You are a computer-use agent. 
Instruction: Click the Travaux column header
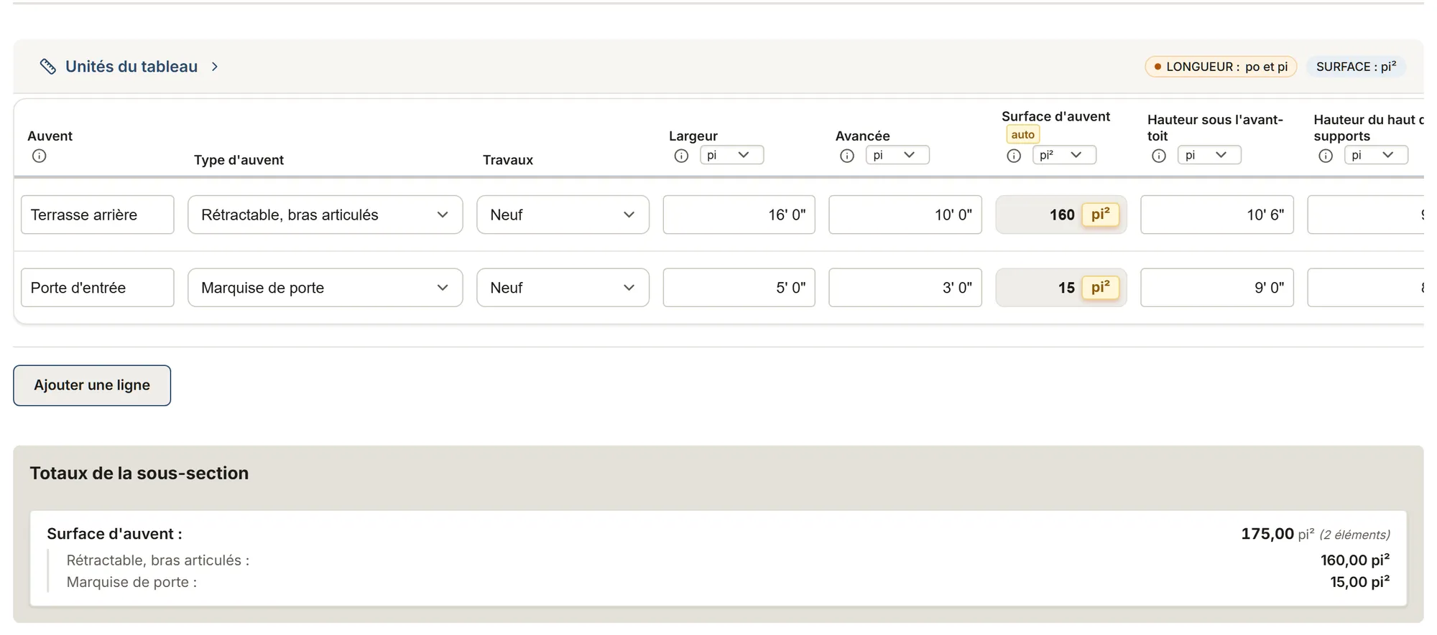pyautogui.click(x=508, y=160)
